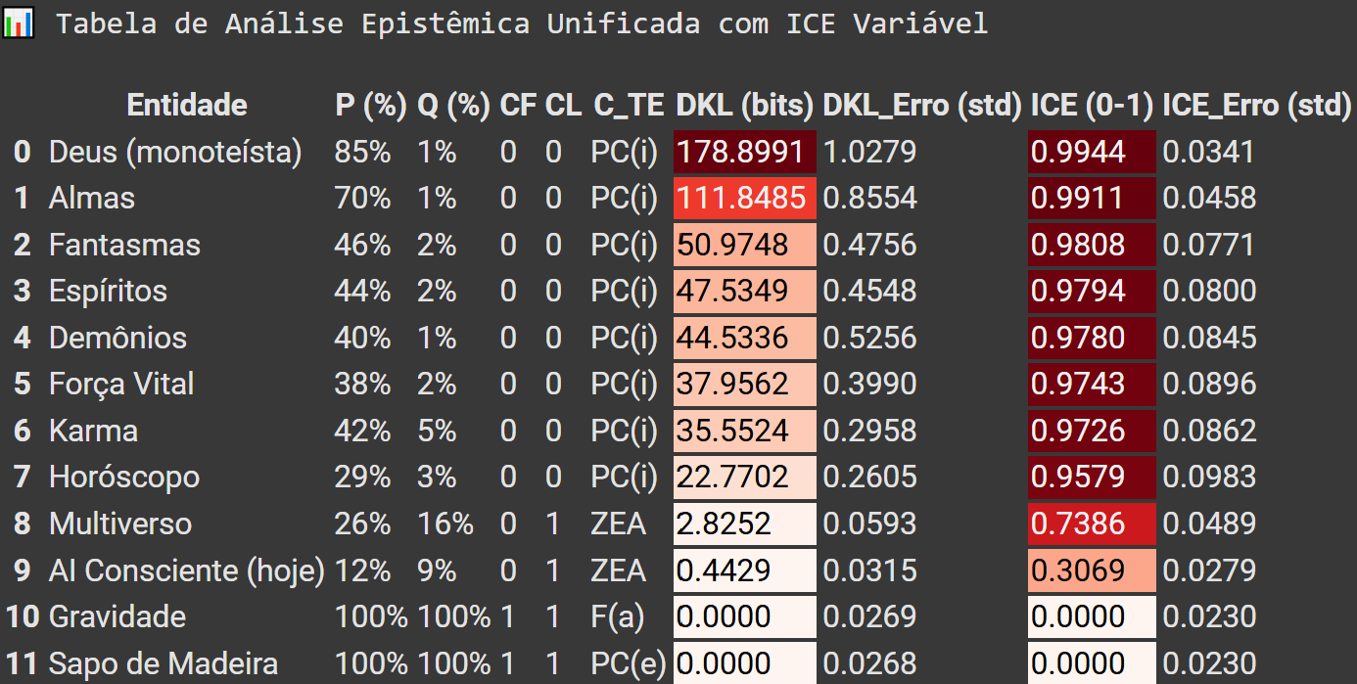Click the red 0.7386 ICE cell

(1092, 524)
